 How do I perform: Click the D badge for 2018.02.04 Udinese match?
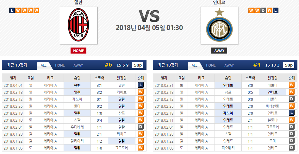click(x=141, y=127)
